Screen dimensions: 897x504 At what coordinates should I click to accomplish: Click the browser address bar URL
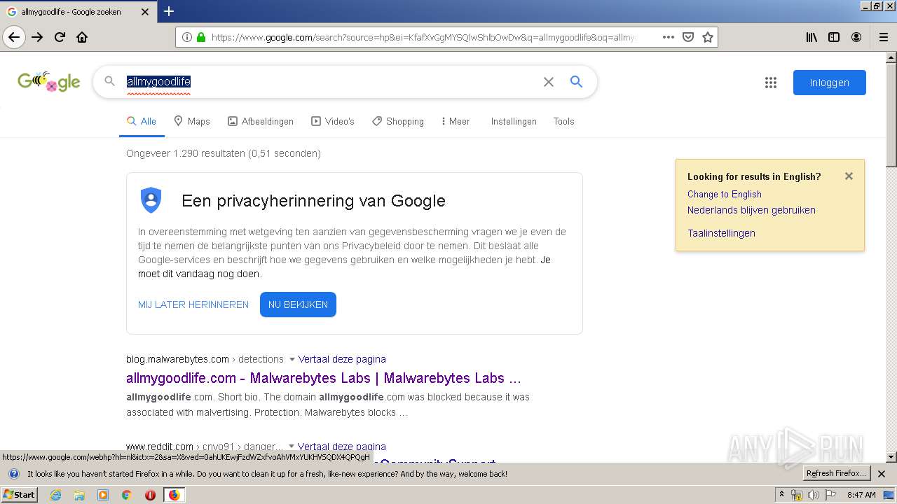tap(425, 37)
